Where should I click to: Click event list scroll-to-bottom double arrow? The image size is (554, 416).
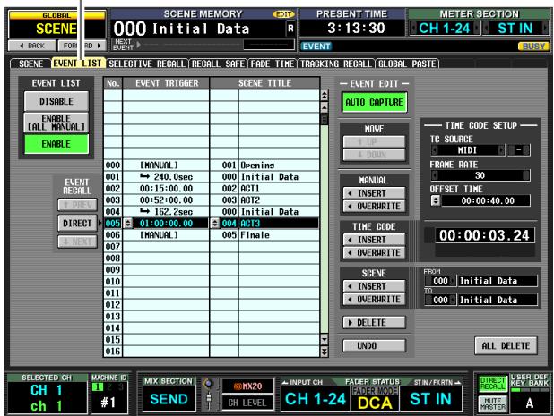coord(324,351)
